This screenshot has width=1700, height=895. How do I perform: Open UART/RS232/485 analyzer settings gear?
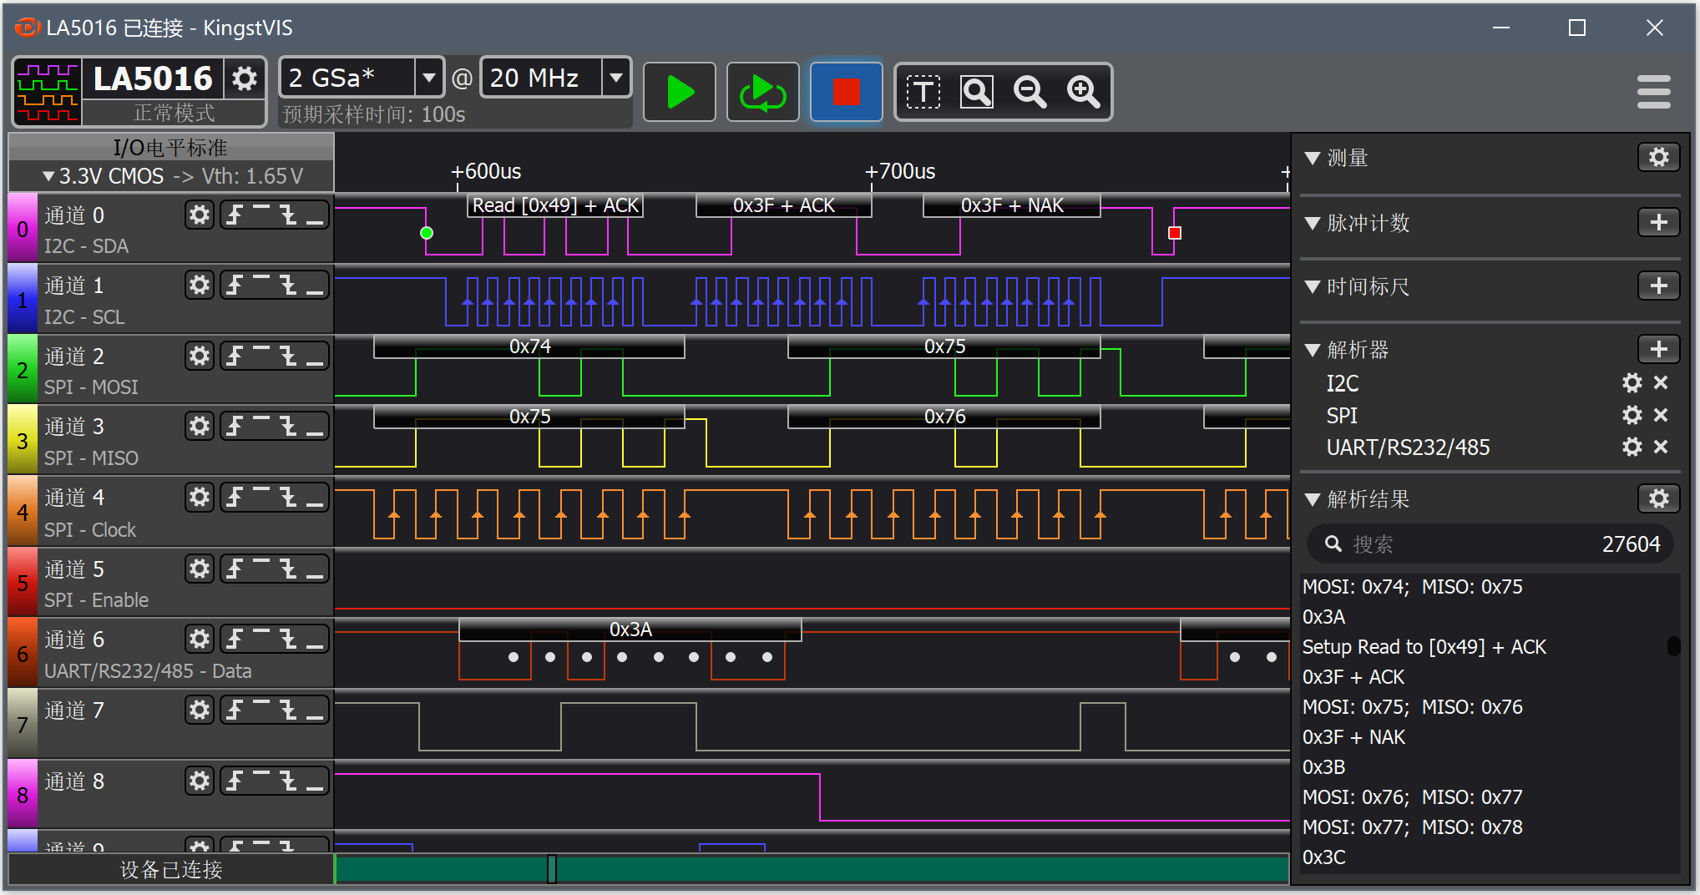click(x=1632, y=447)
